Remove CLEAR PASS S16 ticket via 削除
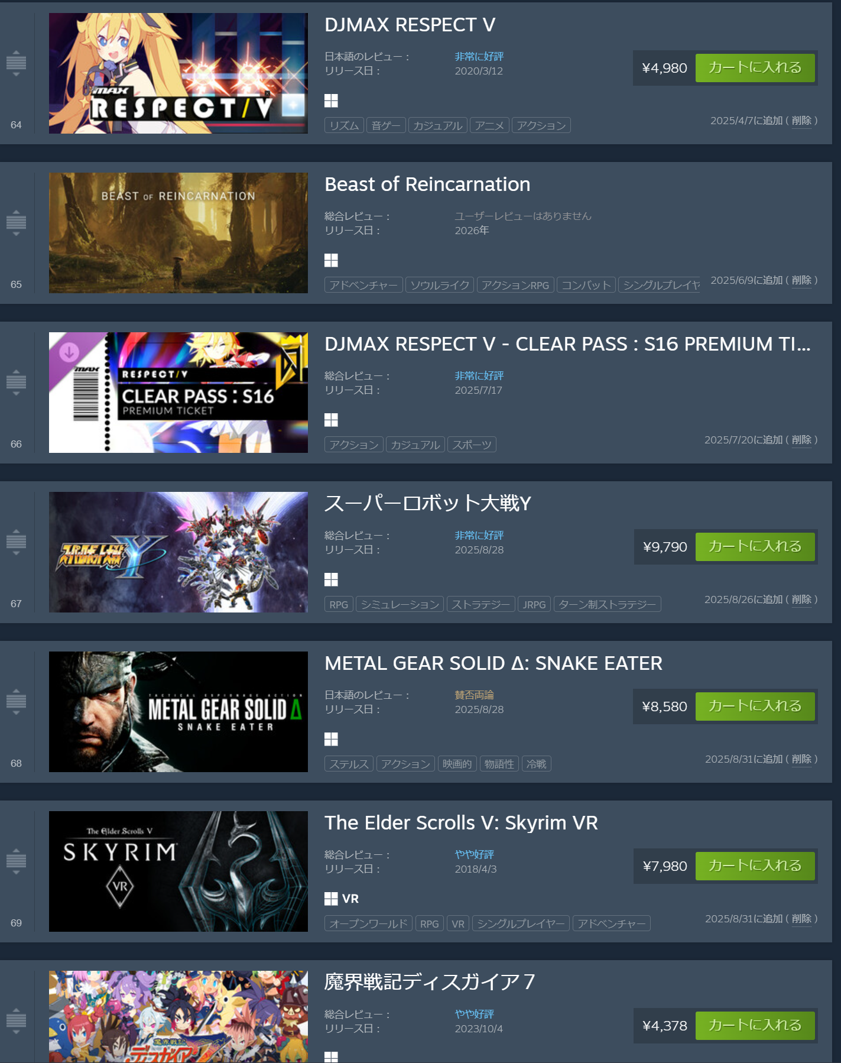 801,440
